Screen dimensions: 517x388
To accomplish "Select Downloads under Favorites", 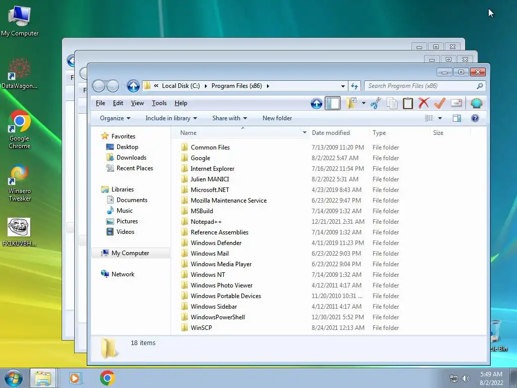I will (x=131, y=158).
